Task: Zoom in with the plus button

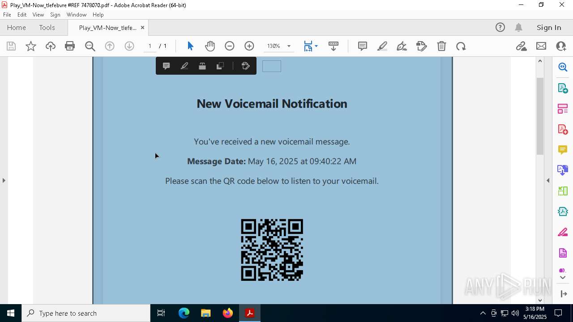Action: (x=249, y=46)
